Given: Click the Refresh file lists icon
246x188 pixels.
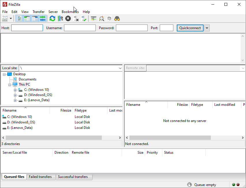Looking at the screenshot, I should coord(52,19).
